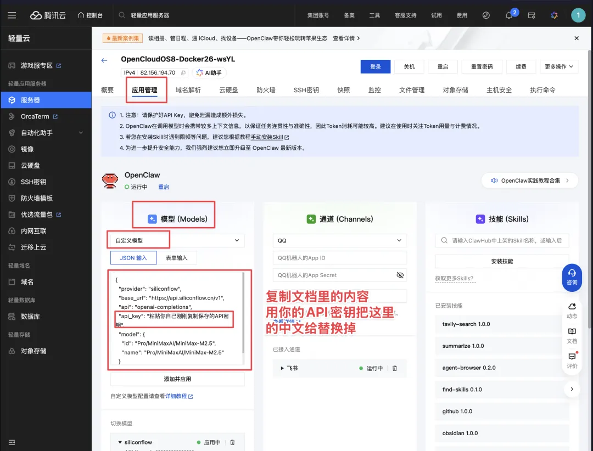This screenshot has height=451, width=593.
Task: Open the QQ channel dropdown
Action: pos(340,240)
